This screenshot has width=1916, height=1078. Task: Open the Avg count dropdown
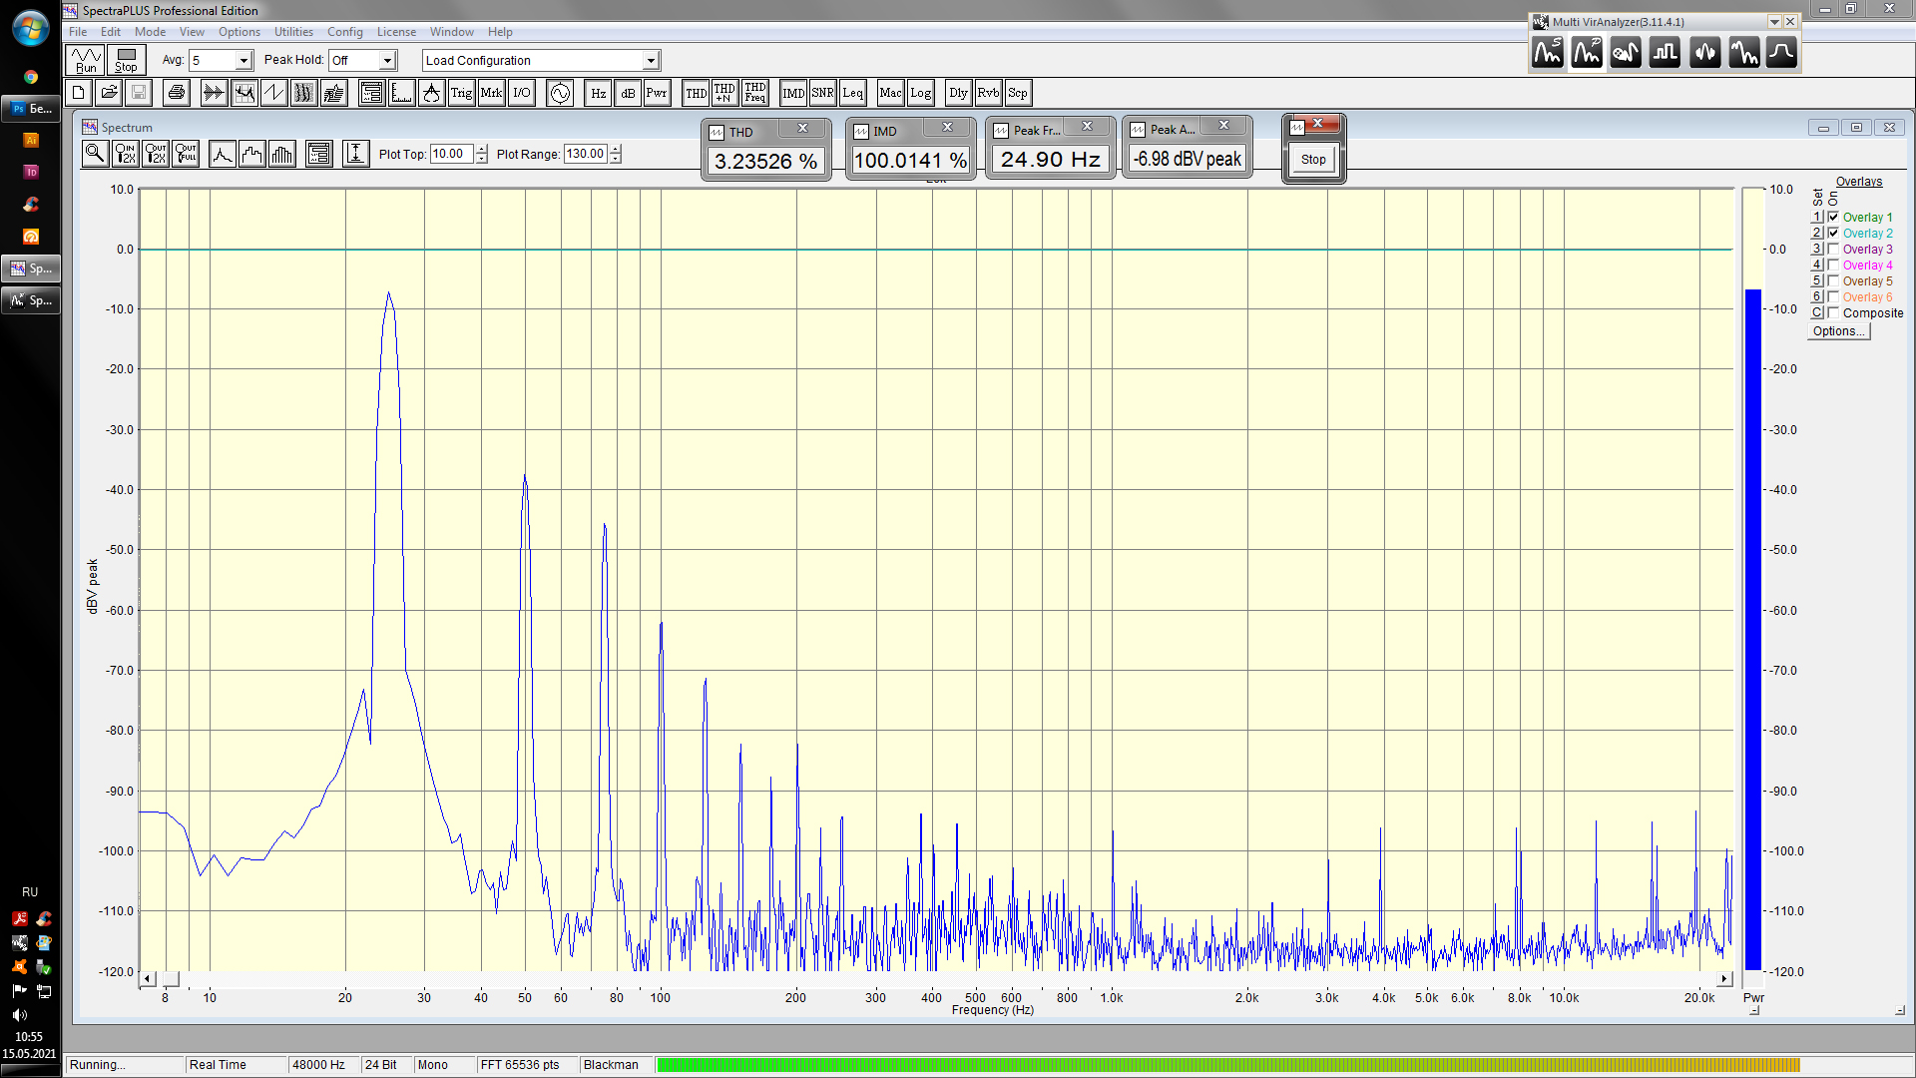click(242, 61)
